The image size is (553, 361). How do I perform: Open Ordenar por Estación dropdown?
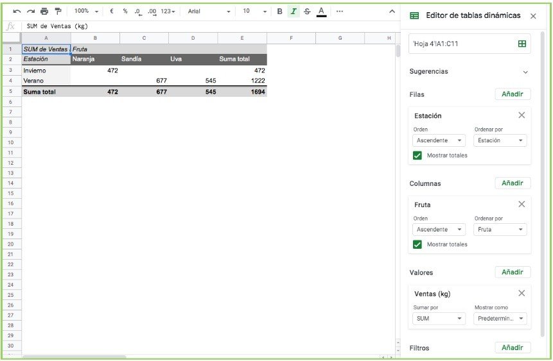coord(500,140)
